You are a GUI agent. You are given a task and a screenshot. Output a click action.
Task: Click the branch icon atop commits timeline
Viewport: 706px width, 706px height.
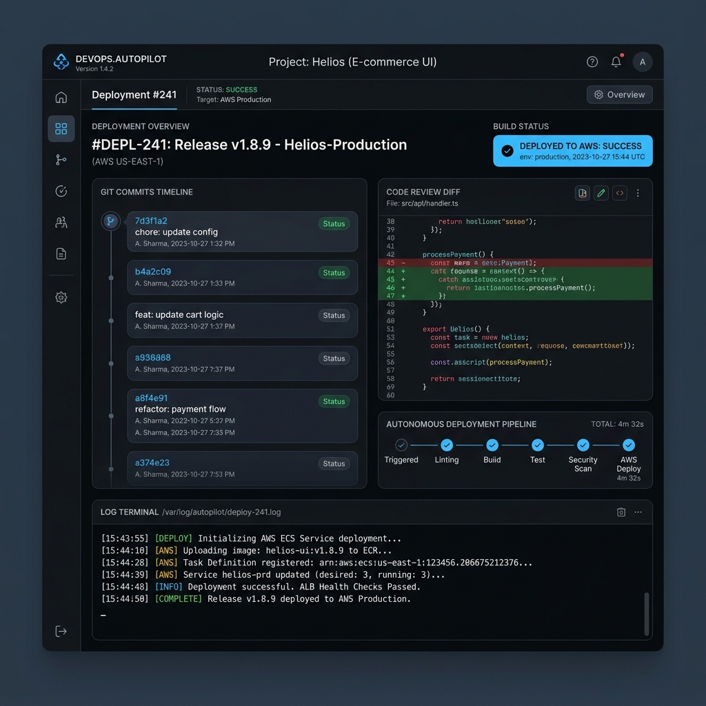coord(110,221)
